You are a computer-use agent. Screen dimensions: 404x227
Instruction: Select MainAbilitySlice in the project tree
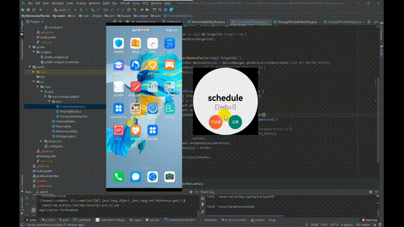pos(70,112)
